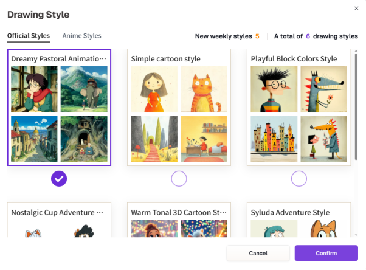Click the seaside village street thumbnail

click(34, 139)
